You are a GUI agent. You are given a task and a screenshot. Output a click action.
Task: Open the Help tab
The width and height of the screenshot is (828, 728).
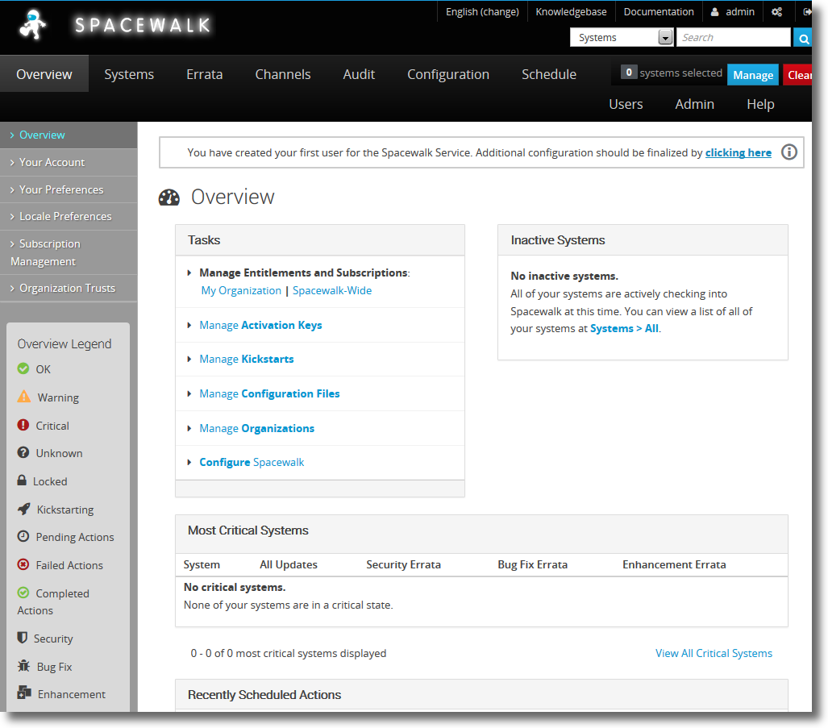760,104
